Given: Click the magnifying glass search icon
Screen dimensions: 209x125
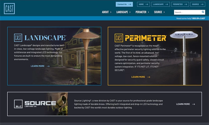Looking at the screenshot, I should 203,12.
